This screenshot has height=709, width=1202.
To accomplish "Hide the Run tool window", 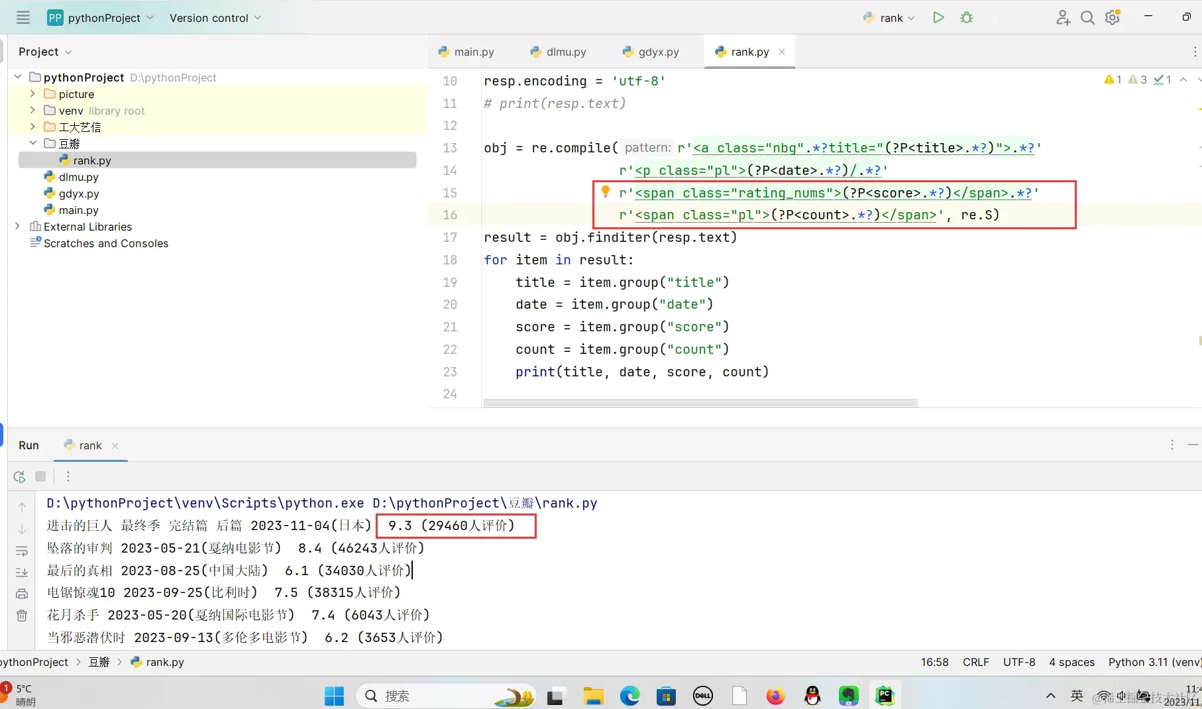I will tap(1193, 445).
